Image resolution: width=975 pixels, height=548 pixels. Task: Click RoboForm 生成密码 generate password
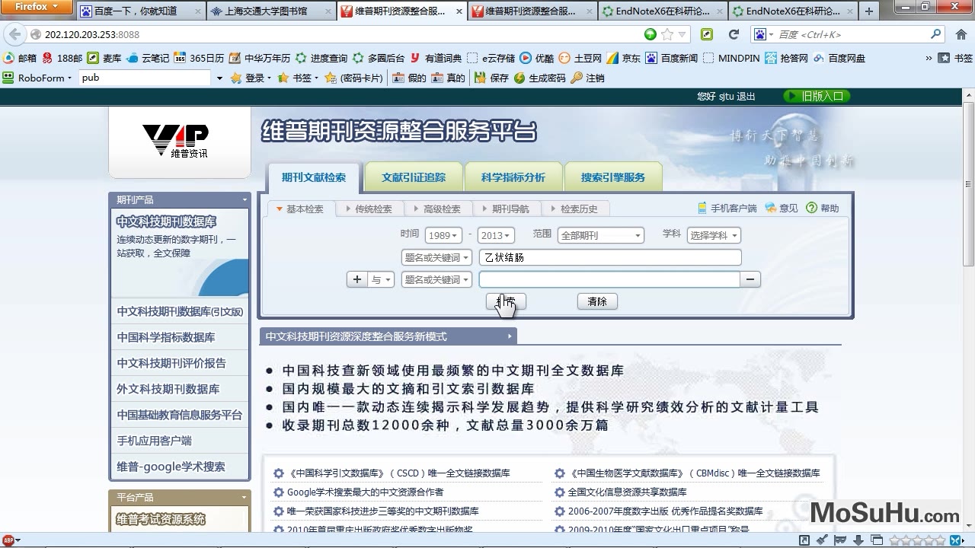(x=540, y=78)
